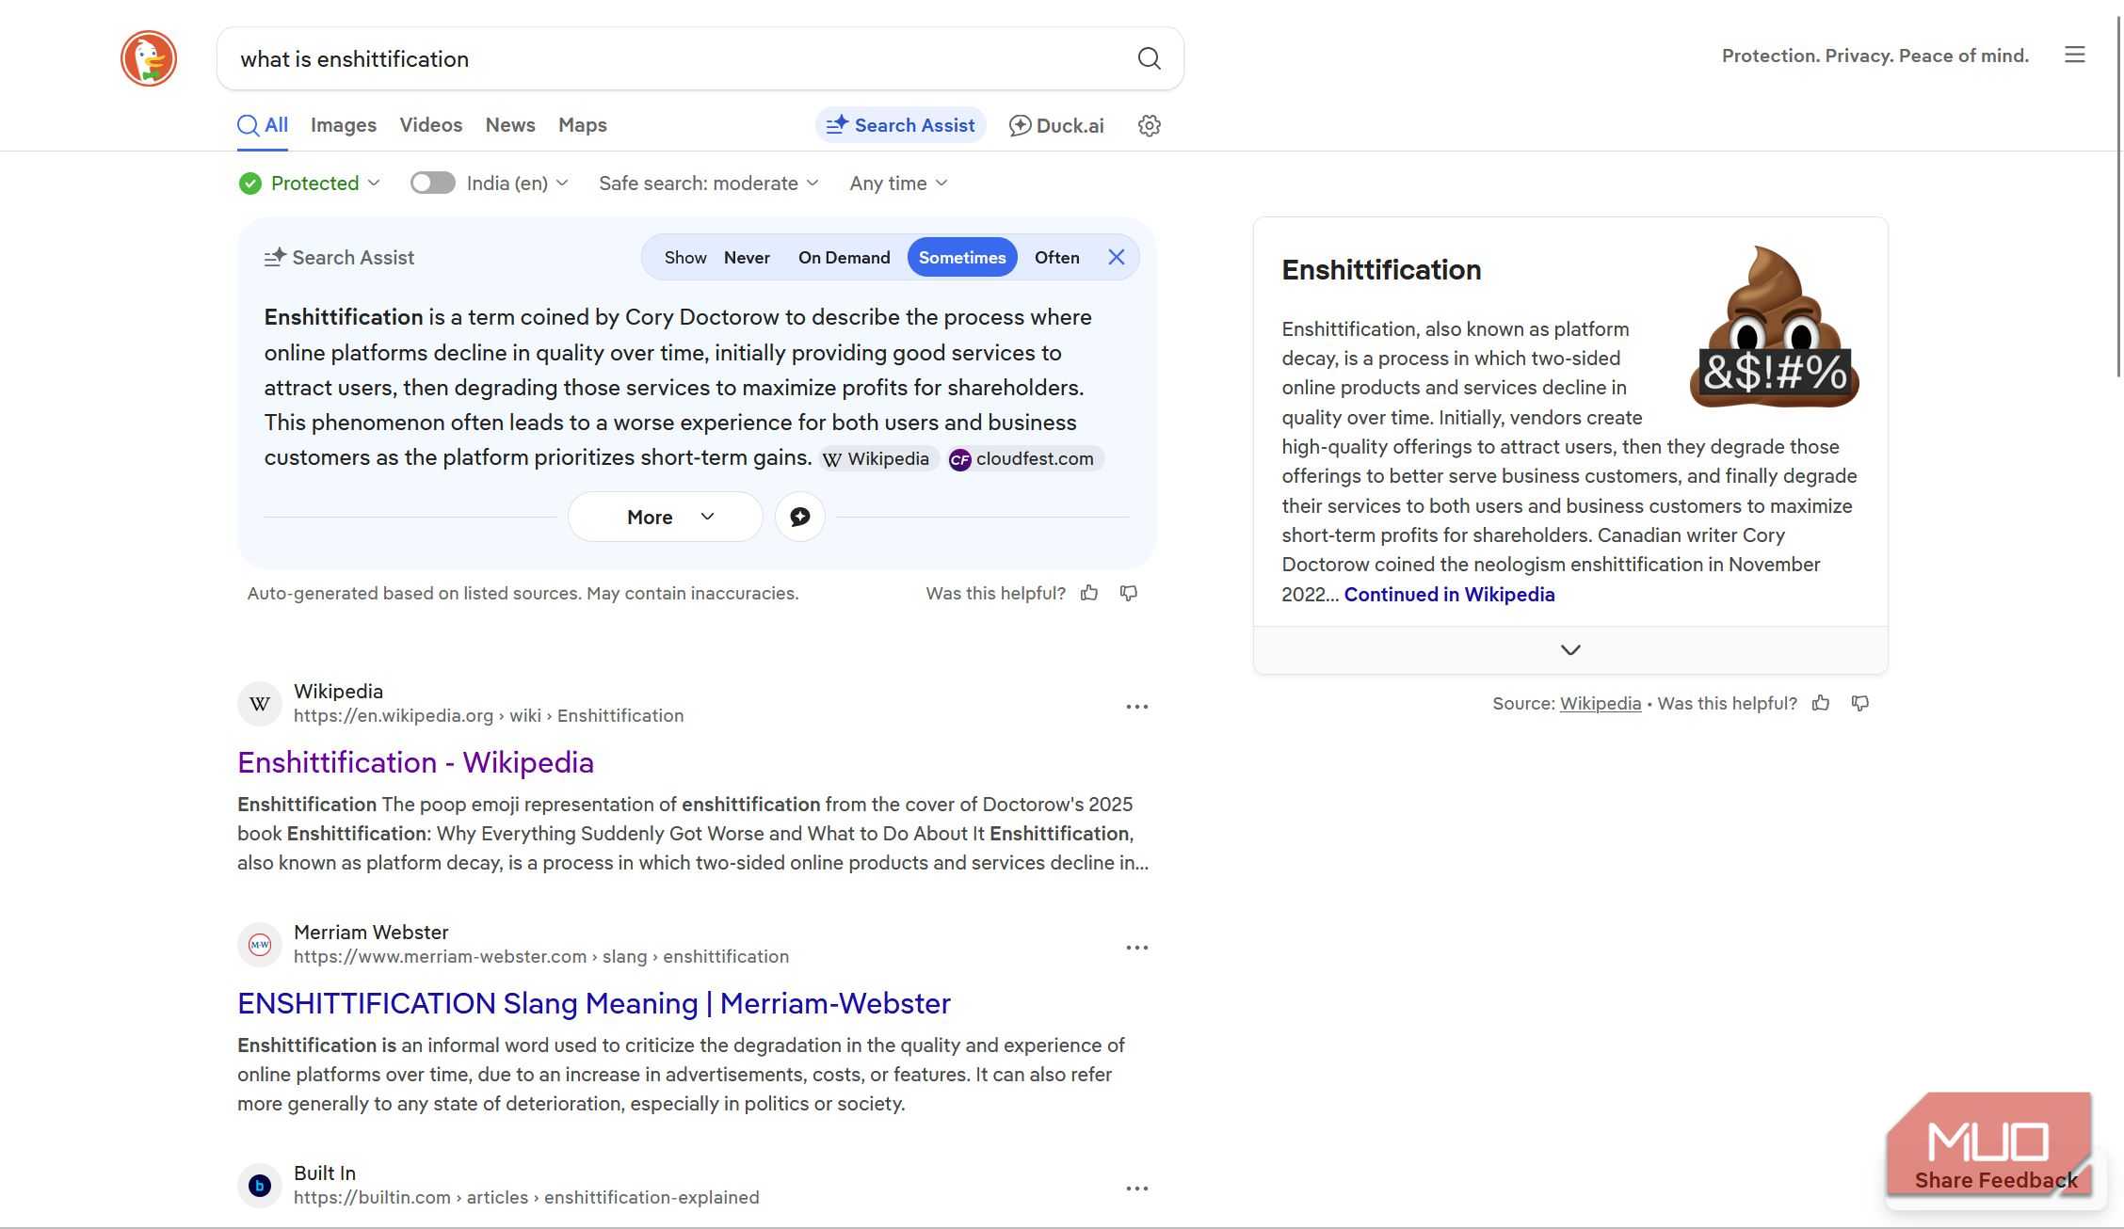Thumbs up the Search Assist answer
Screen dimensions: 2124x1229
click(1089, 593)
